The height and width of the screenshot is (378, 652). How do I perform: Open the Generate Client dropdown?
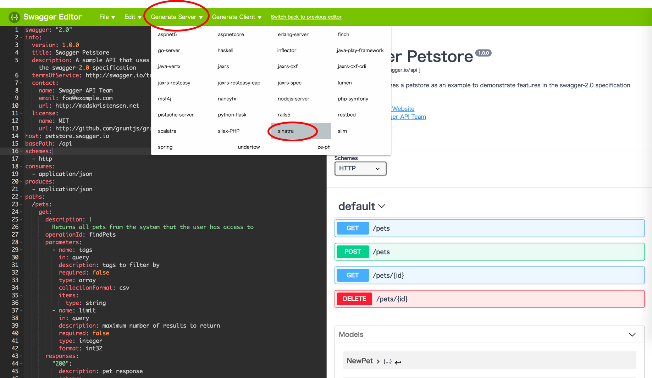[236, 17]
